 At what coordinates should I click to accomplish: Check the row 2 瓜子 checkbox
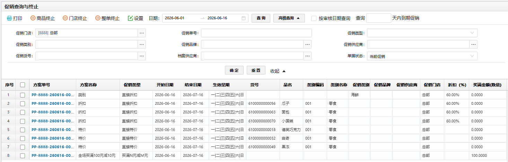click(x=23, y=103)
